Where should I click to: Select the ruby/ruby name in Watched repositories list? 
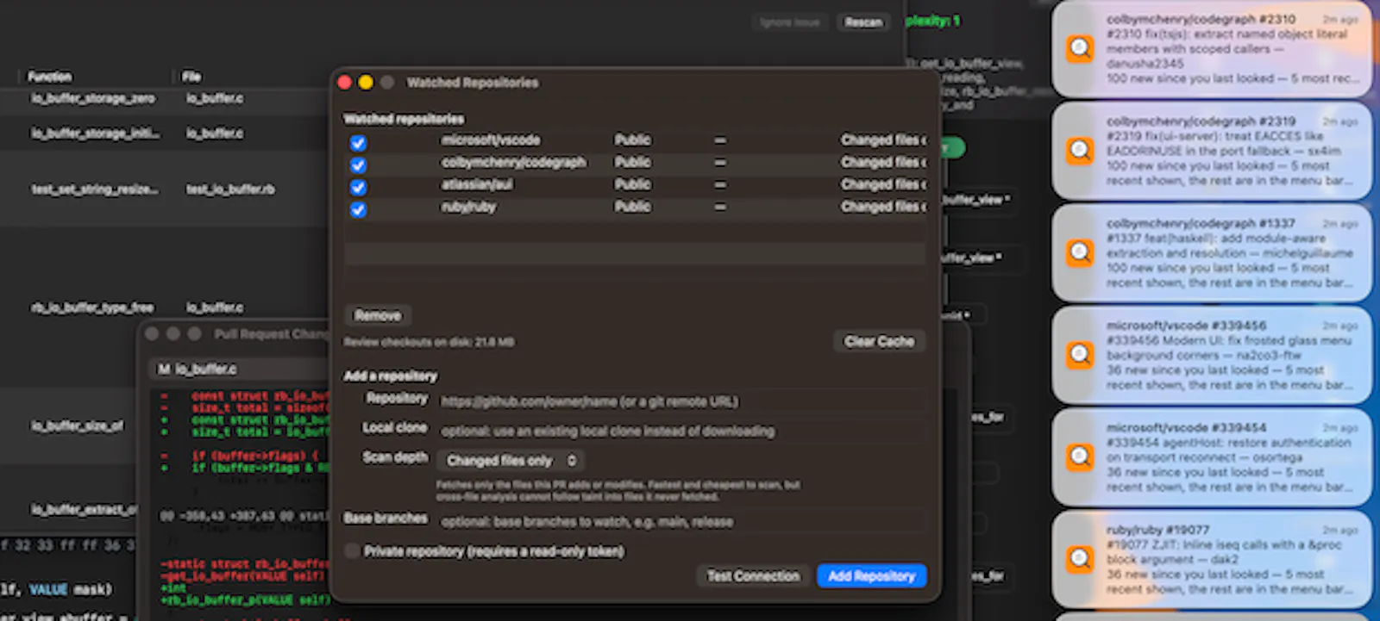coord(468,208)
